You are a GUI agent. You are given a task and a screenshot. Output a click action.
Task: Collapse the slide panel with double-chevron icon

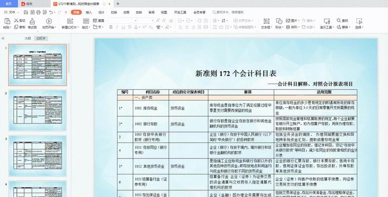tap(3, 38)
